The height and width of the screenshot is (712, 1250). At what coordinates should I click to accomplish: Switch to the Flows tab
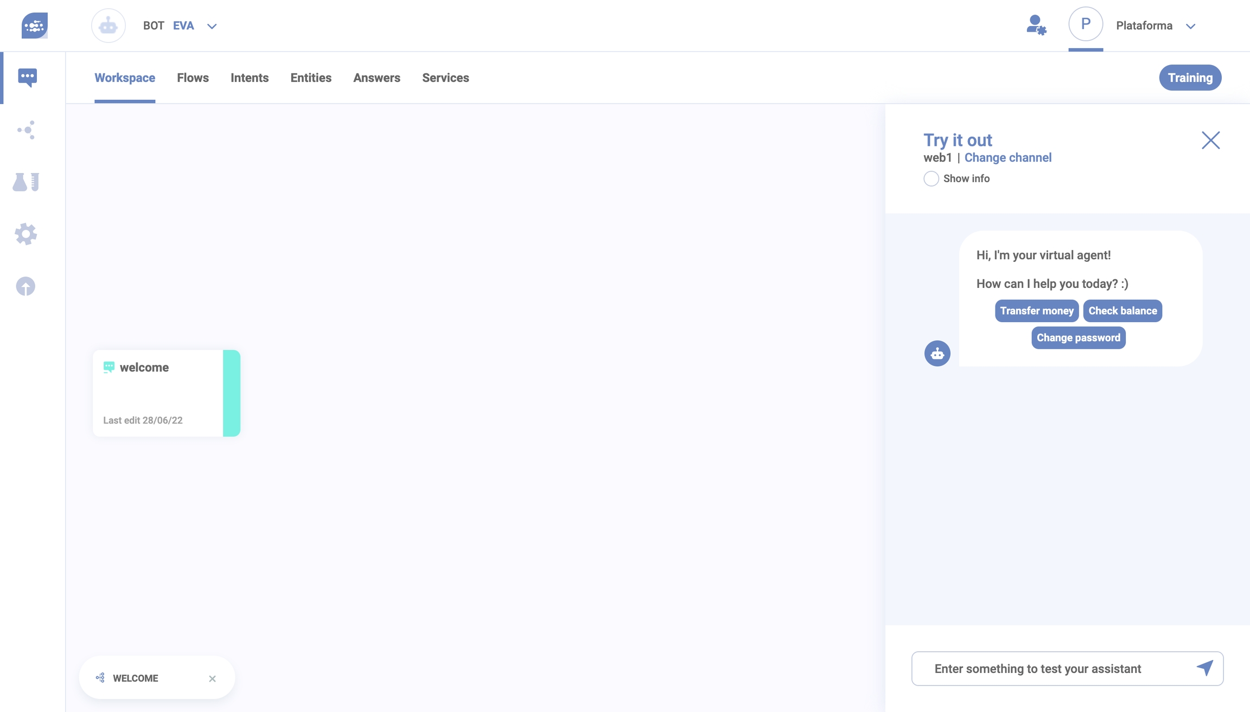[193, 78]
